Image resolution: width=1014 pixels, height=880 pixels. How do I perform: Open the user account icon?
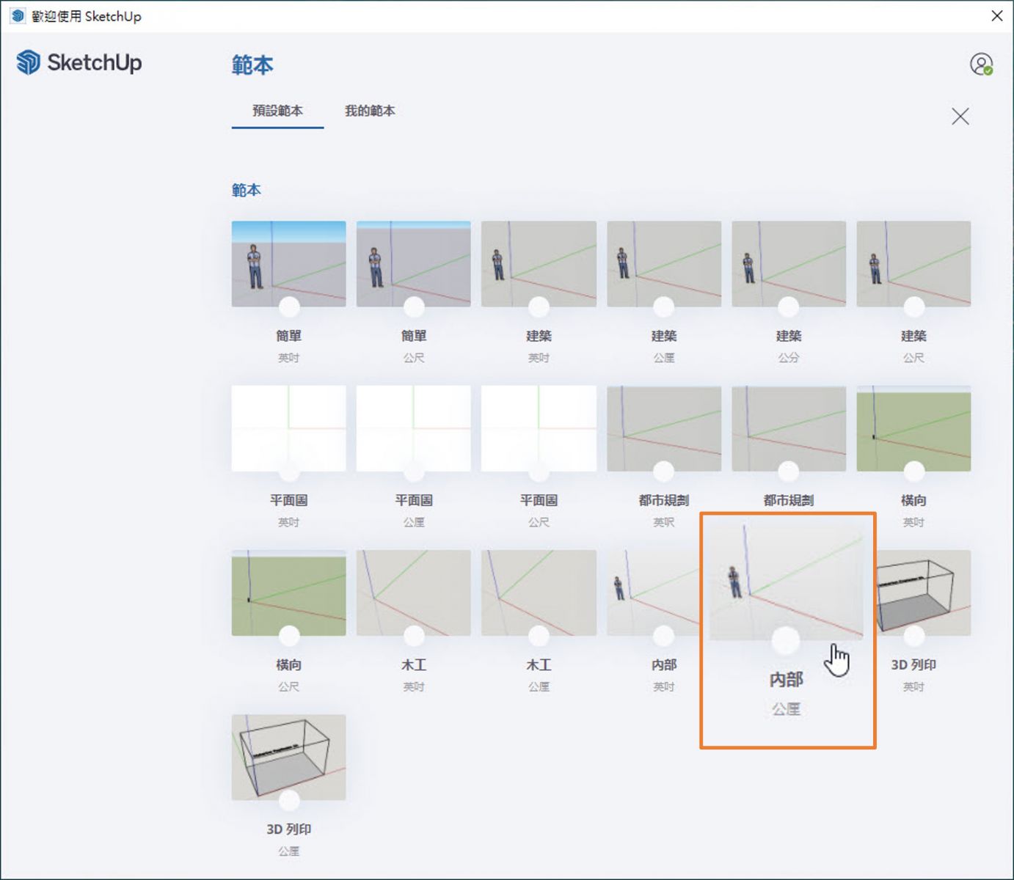pos(981,65)
